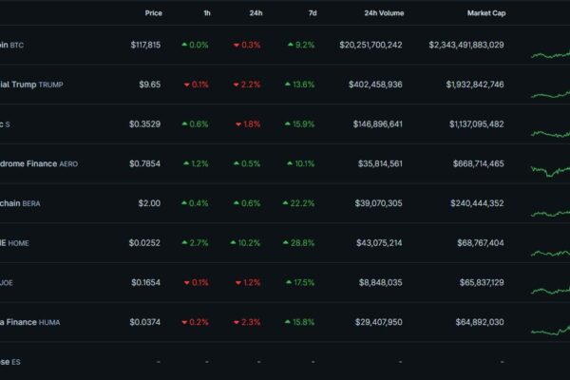
Task: Sort by the 24h Volume column header
Action: 384,13
